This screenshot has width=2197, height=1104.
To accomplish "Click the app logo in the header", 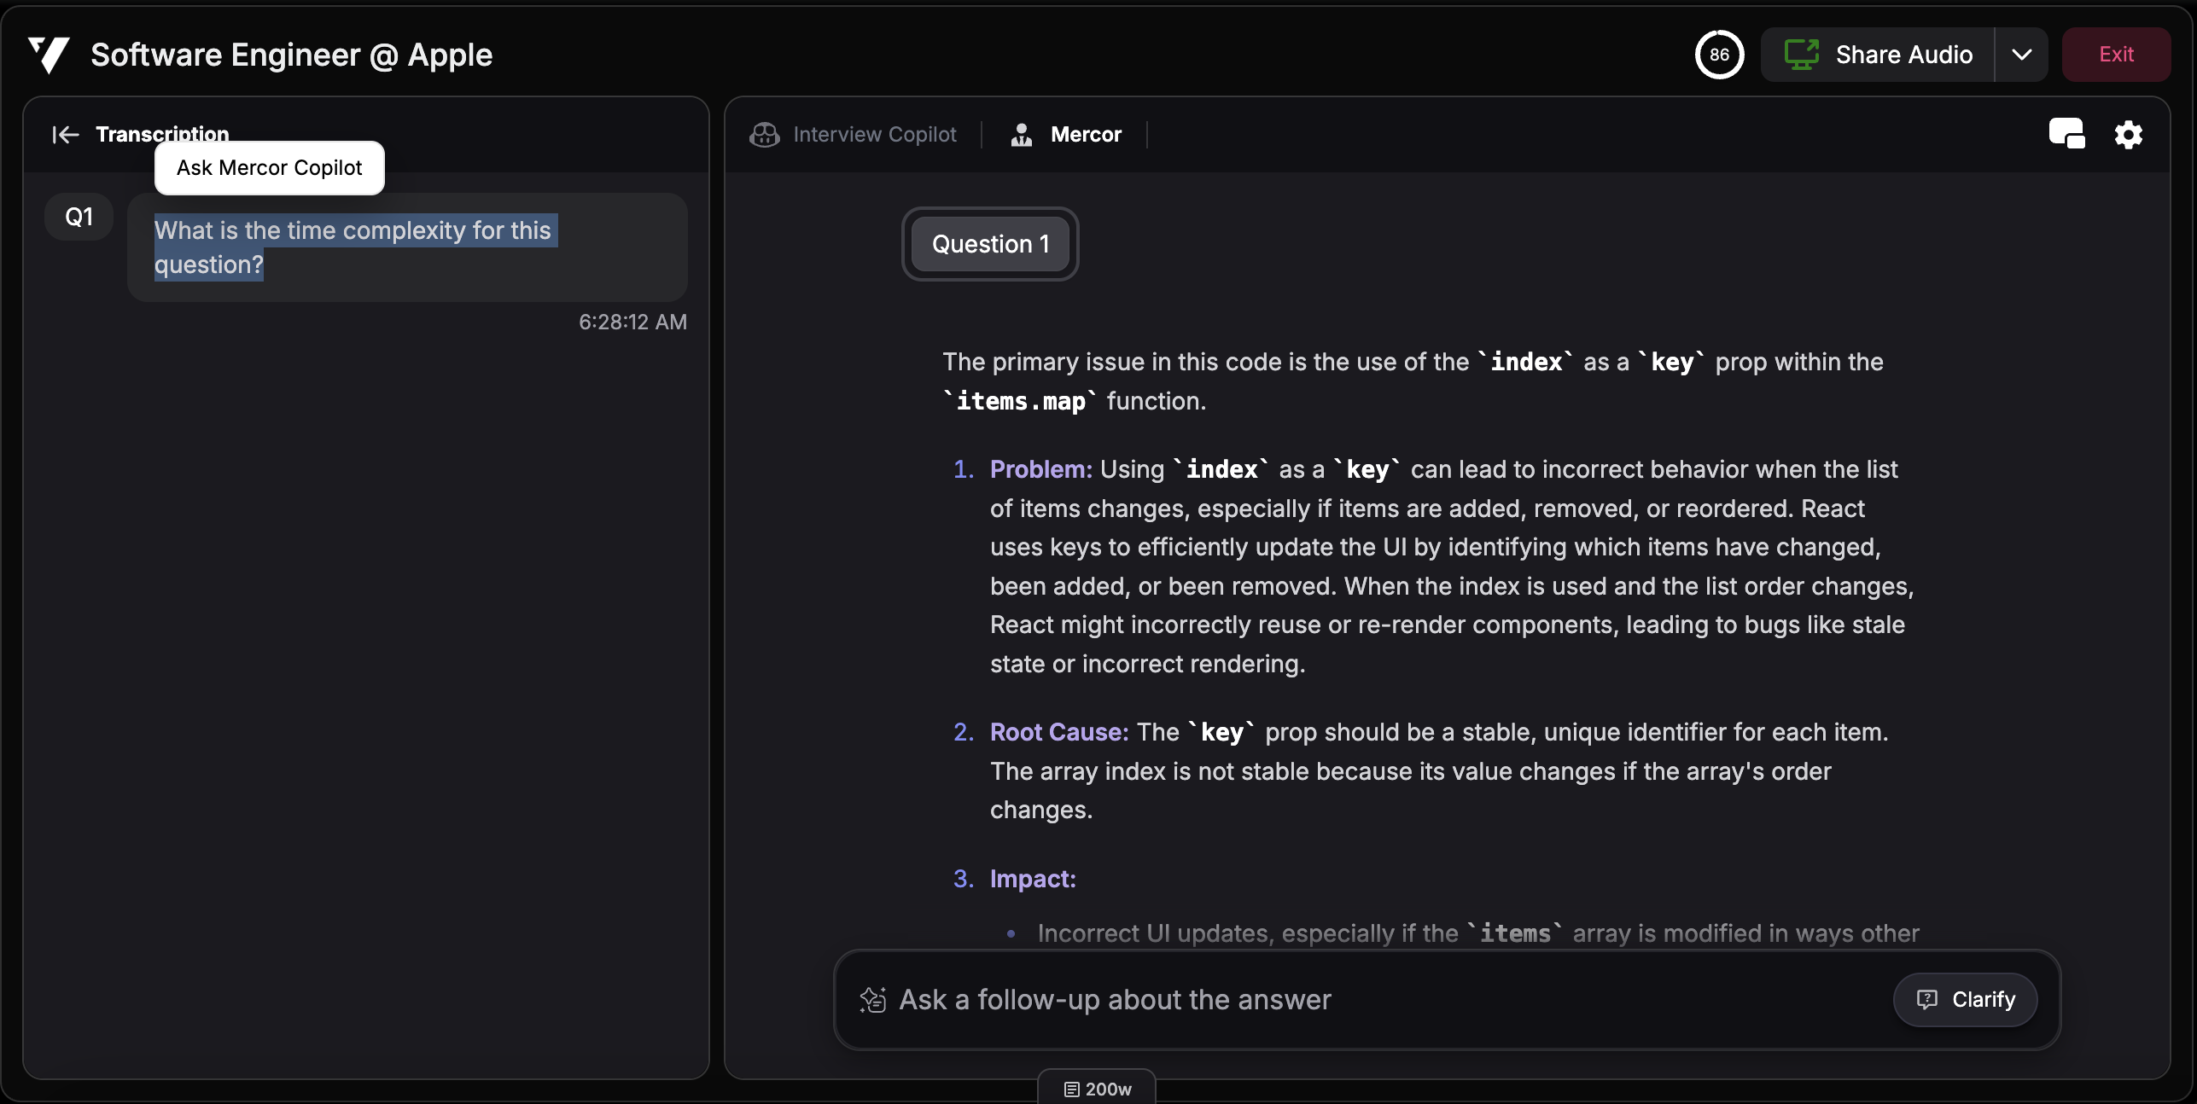I will point(49,55).
